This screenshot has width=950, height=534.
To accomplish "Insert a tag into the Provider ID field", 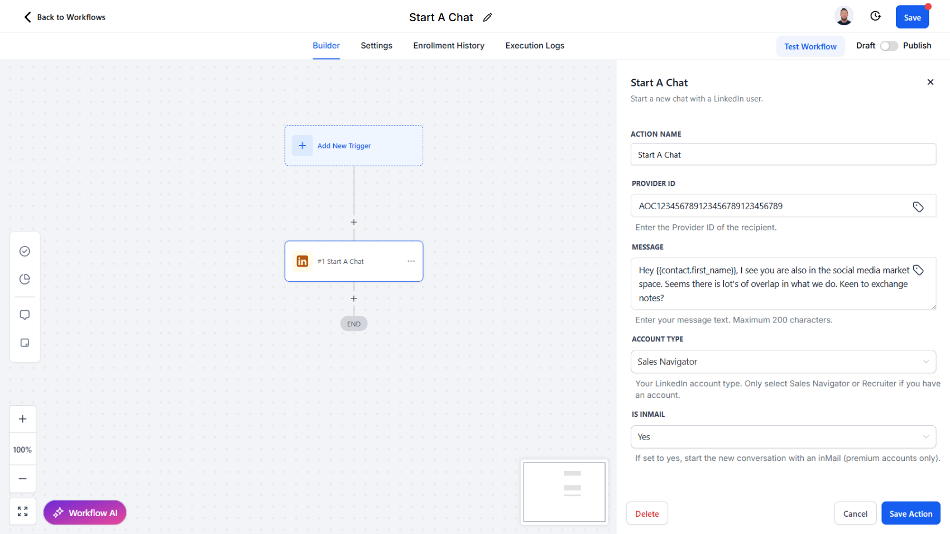I will (918, 206).
